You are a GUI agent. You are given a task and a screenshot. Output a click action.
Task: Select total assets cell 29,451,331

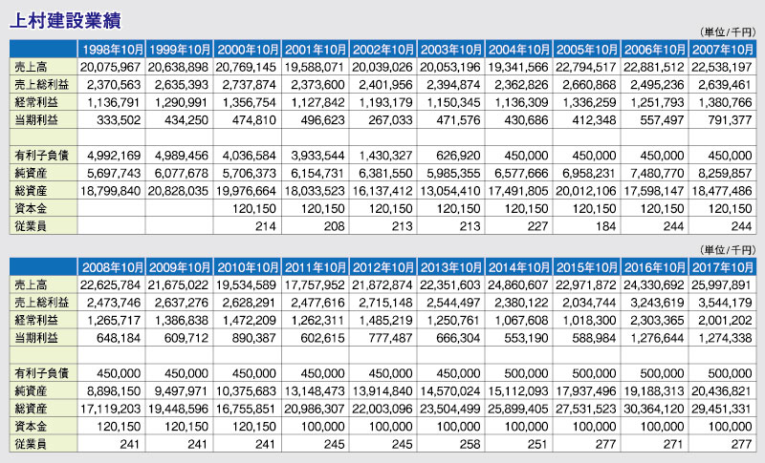tap(722, 409)
